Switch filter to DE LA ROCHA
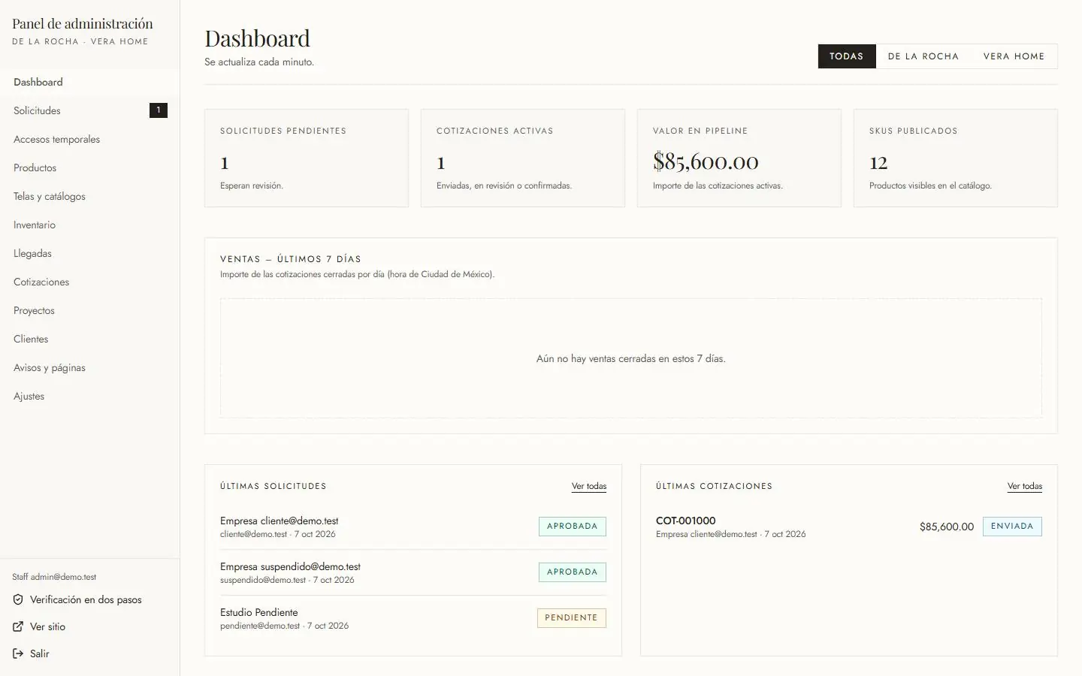Viewport: 1082px width, 676px height. coord(923,56)
